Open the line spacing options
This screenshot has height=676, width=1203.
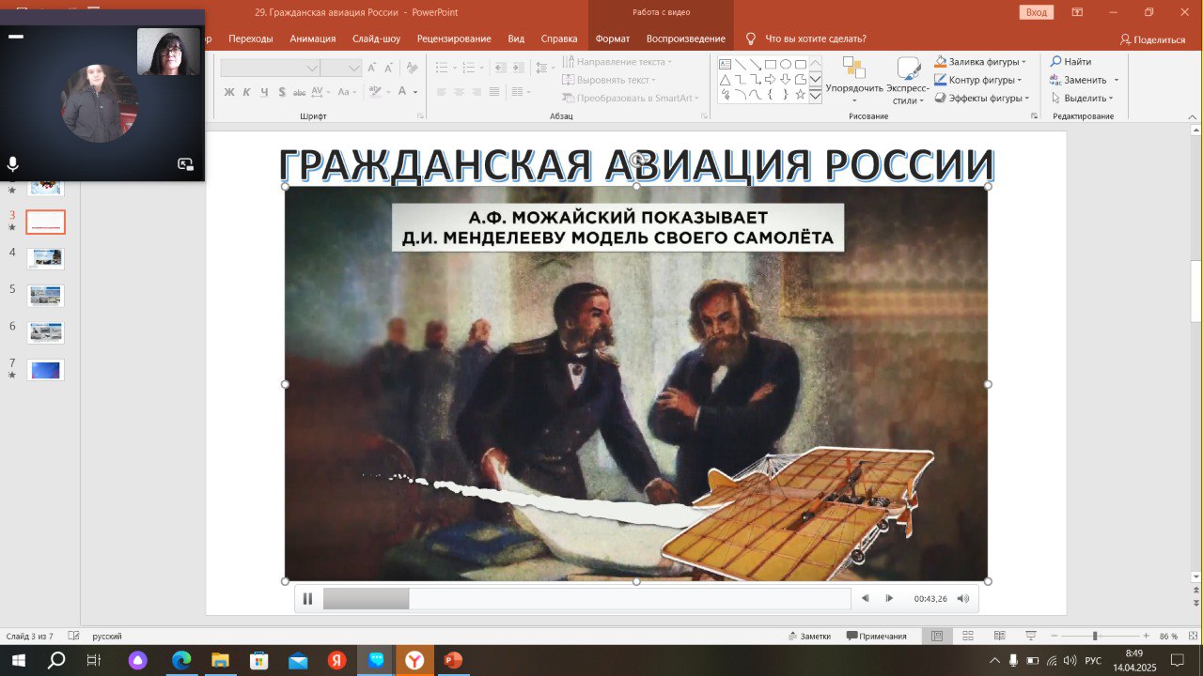[544, 68]
